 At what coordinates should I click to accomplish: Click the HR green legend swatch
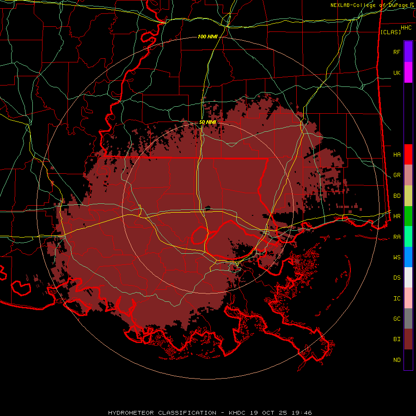coord(408,216)
